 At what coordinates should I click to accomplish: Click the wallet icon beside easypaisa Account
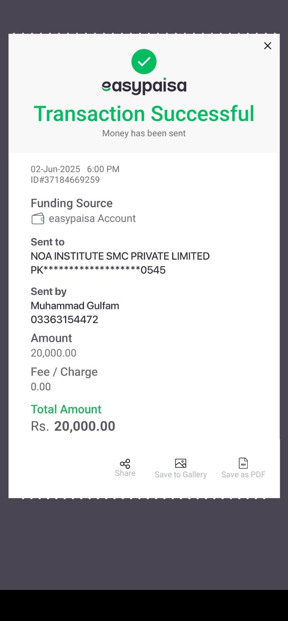click(38, 219)
